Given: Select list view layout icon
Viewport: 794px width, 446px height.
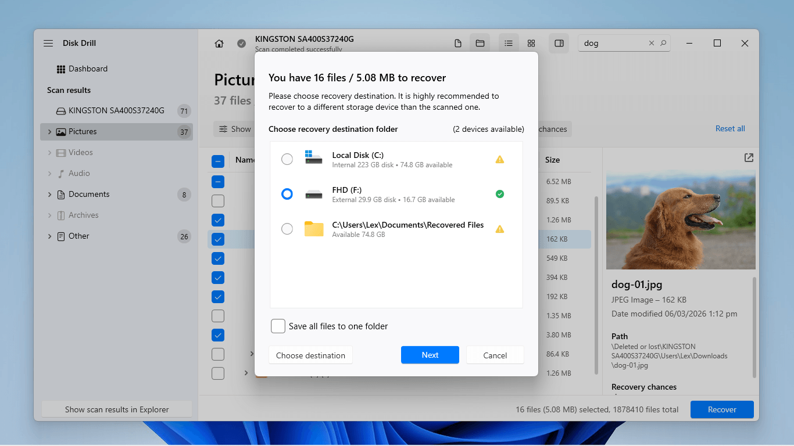Looking at the screenshot, I should tap(509, 44).
